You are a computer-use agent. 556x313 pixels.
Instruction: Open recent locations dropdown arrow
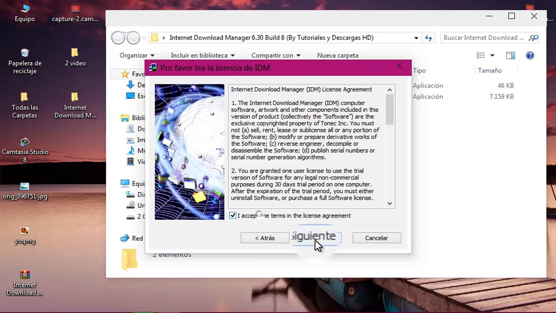tap(144, 38)
